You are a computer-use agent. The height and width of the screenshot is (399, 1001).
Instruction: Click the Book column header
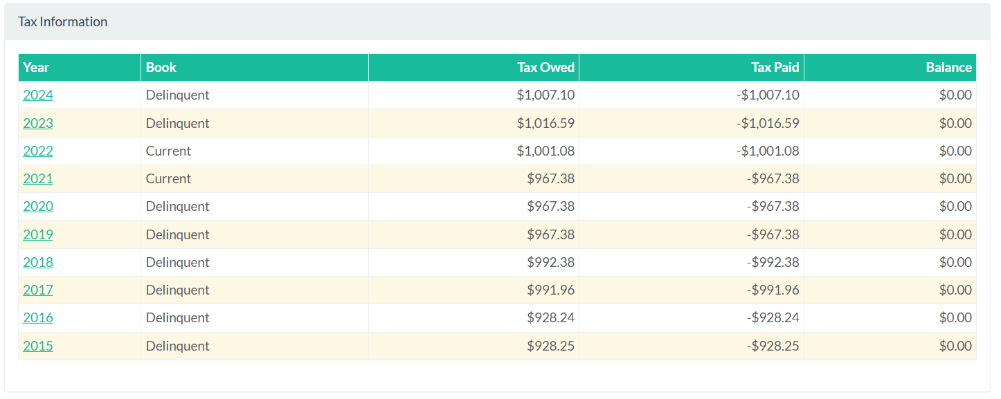[161, 67]
